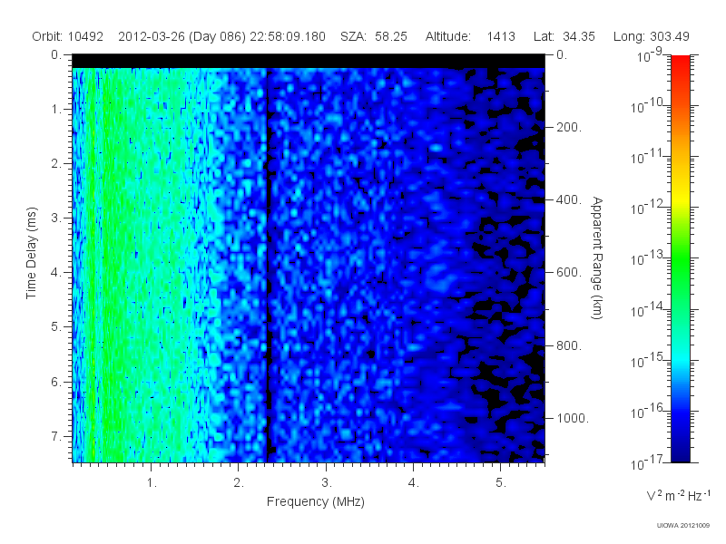Viewport: 726px width, 544px height.
Task: Click the 1. tick label on frequency axis
Action: click(x=152, y=482)
